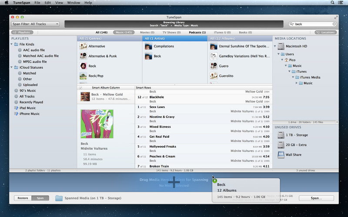Toggle the Smart Album Column checkbox

pyautogui.click(x=80, y=88)
